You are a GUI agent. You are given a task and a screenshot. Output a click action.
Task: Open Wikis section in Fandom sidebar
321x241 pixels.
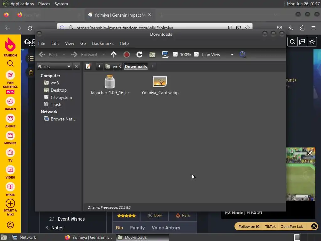[x=10, y=190]
